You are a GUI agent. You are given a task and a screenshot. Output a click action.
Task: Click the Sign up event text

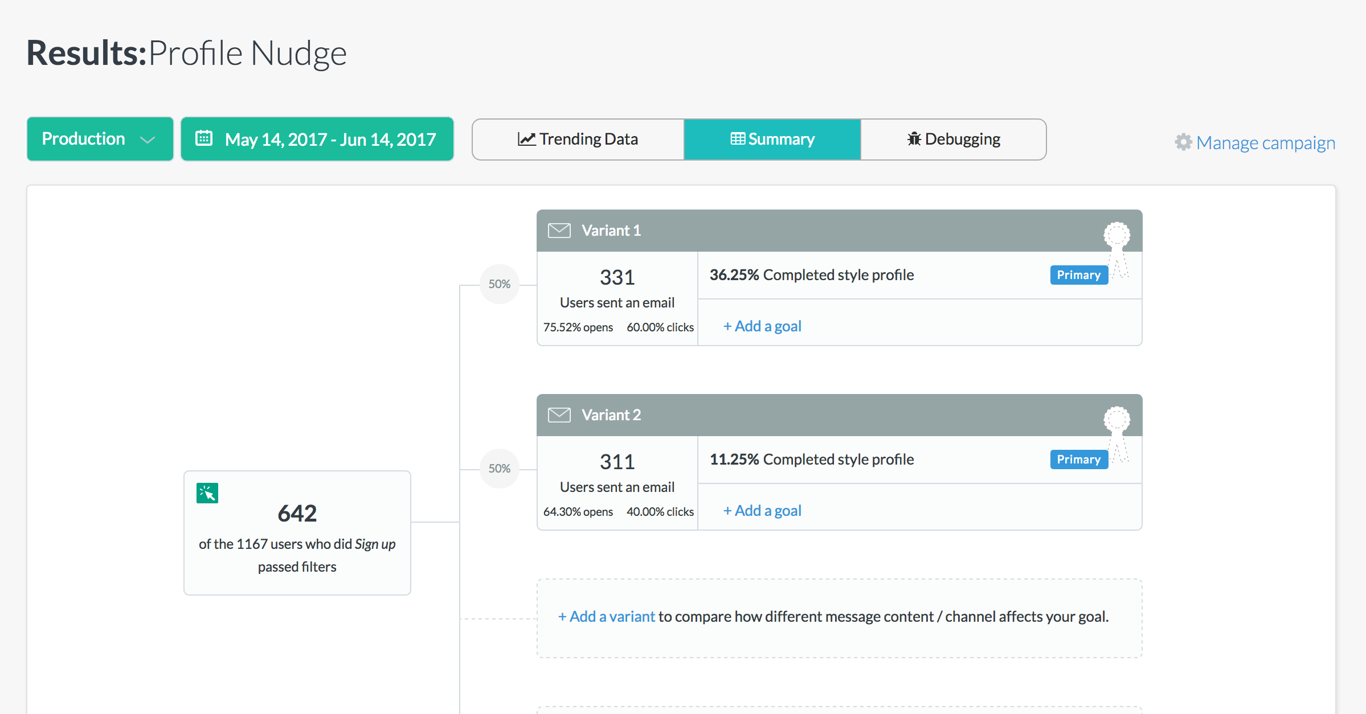tap(375, 544)
